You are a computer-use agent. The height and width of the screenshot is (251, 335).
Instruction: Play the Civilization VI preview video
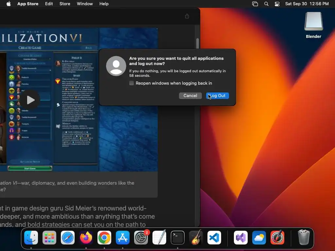tap(30, 100)
